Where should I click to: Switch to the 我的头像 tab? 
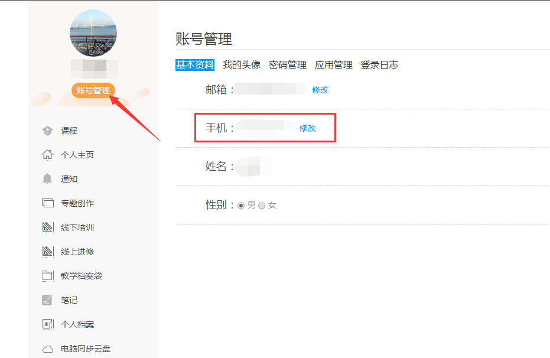(x=242, y=65)
